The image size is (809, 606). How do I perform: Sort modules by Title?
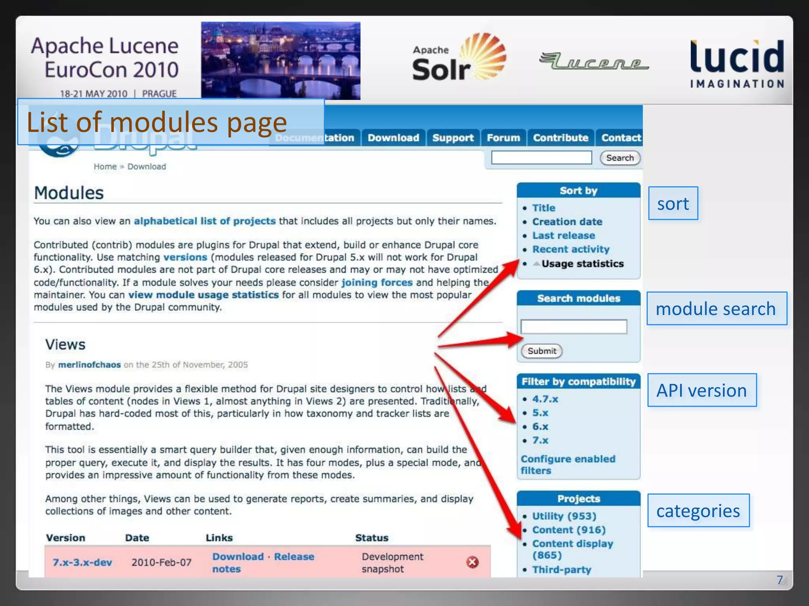coord(544,208)
